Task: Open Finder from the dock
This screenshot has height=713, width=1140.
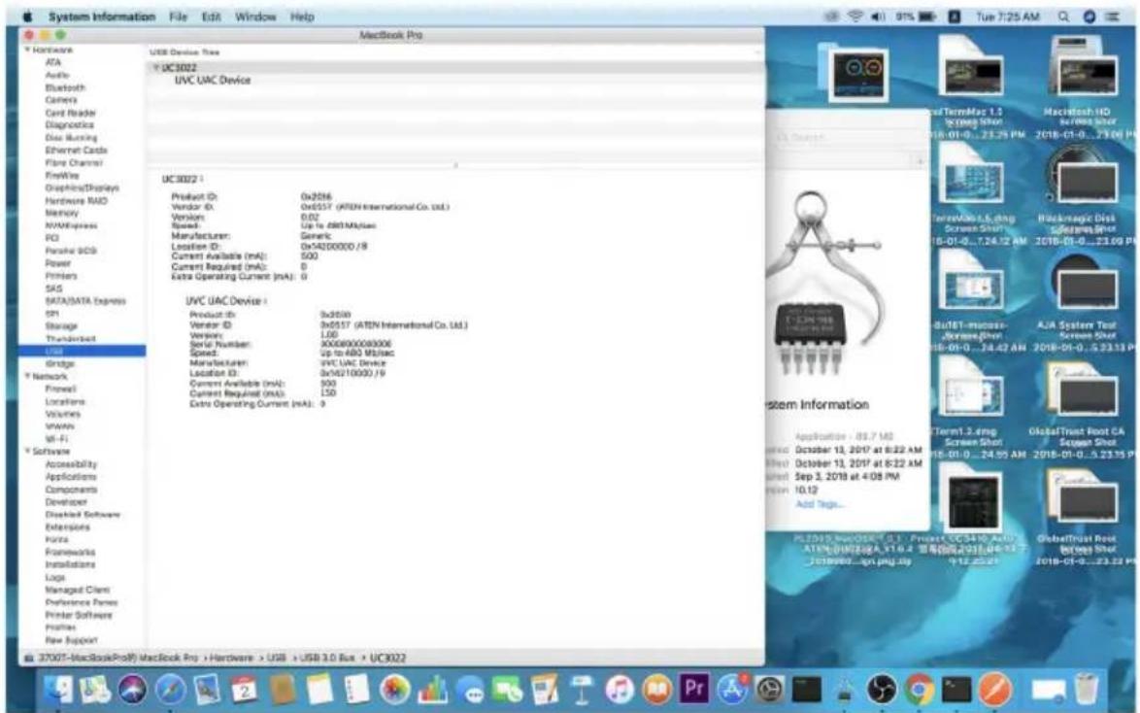Action: click(x=58, y=689)
